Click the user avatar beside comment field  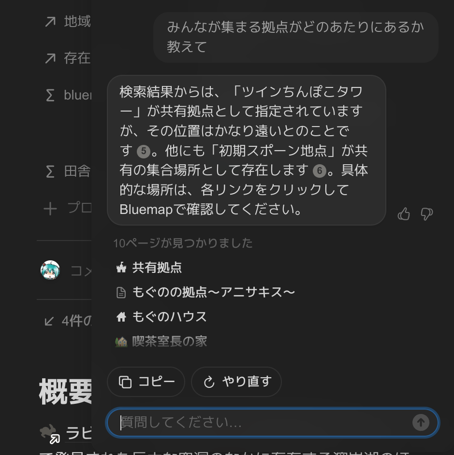pyautogui.click(x=50, y=270)
